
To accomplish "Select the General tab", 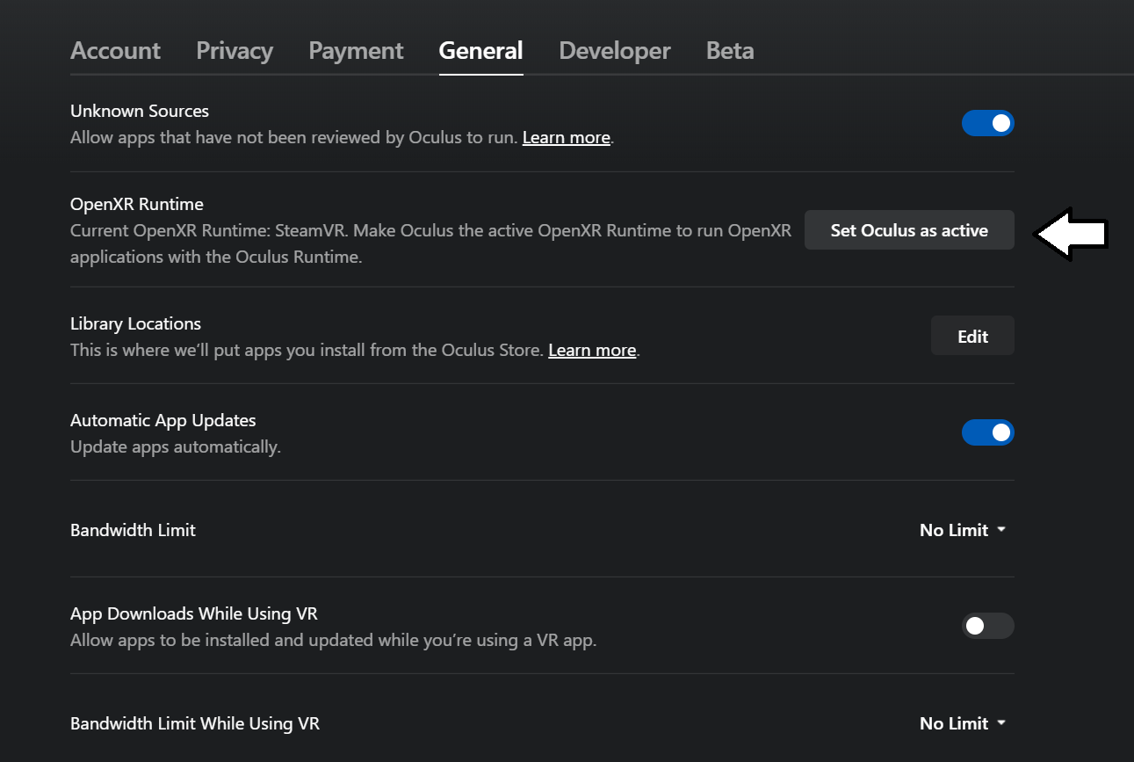I will pyautogui.click(x=480, y=51).
